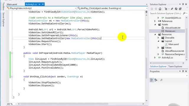Open the search options dropdown arrow
189x106 pixels.
187,13
